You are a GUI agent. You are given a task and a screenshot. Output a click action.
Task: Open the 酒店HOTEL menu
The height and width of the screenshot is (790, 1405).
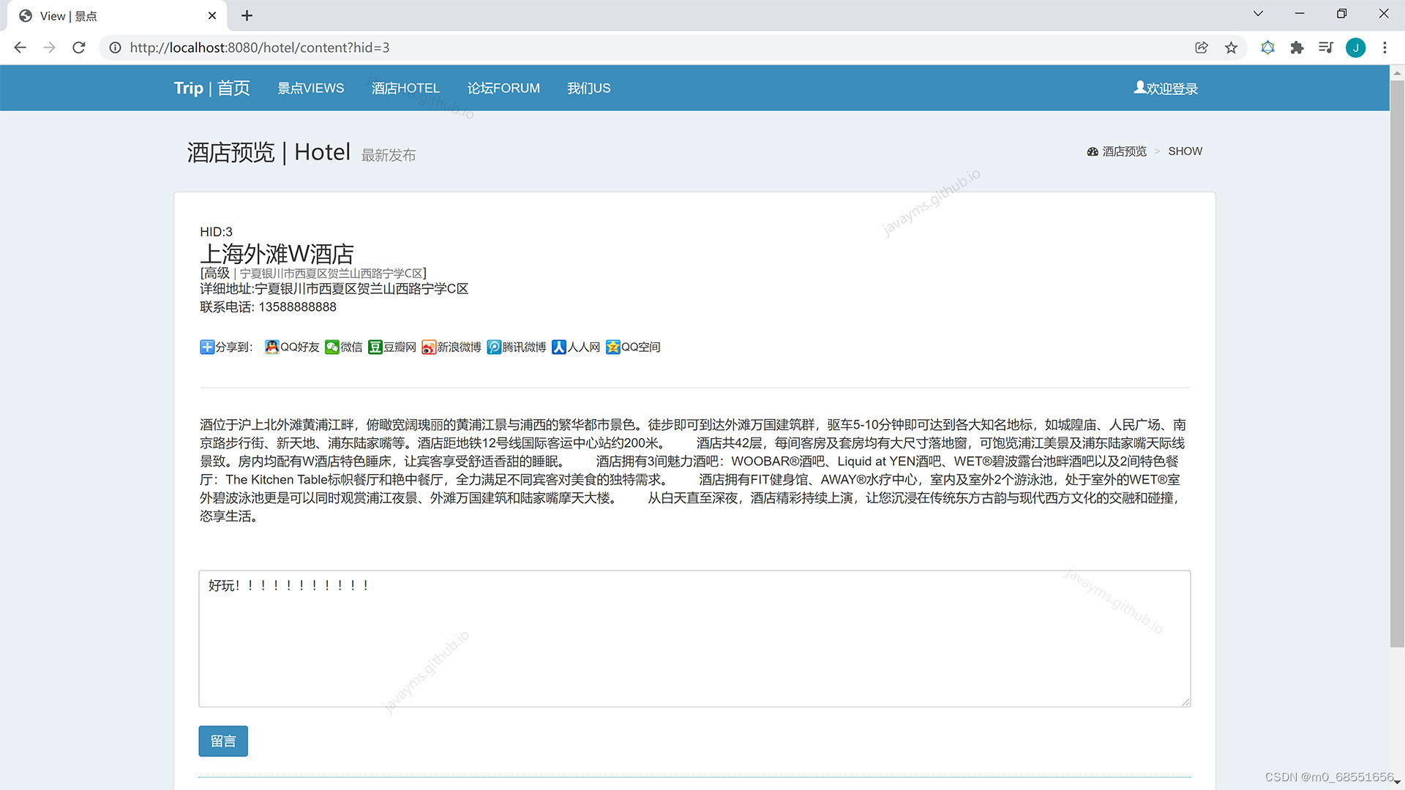coord(405,88)
